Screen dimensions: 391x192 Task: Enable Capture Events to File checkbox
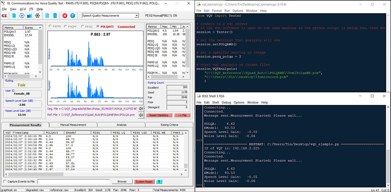pyautogui.click(x=4, y=181)
